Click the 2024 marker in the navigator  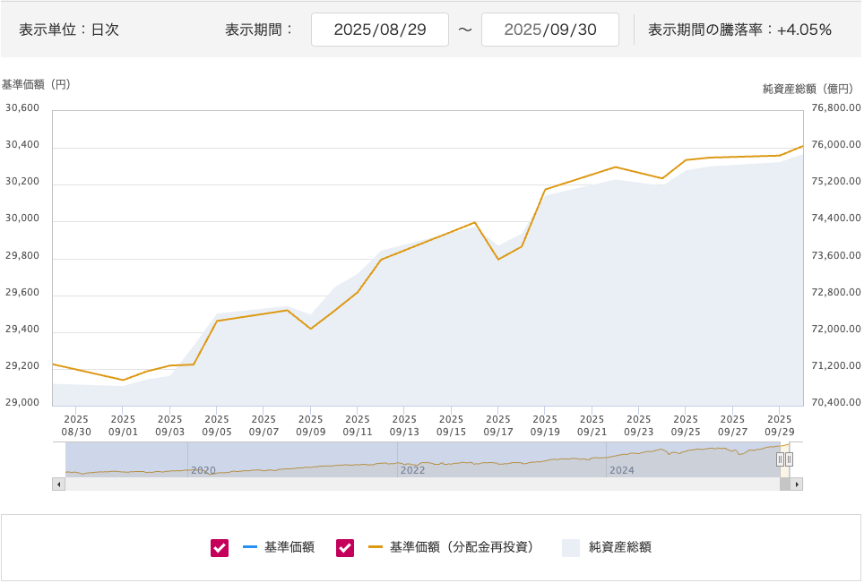coord(621,469)
